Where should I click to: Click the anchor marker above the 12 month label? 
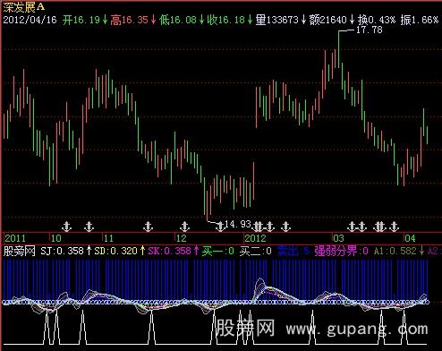coord(184,227)
